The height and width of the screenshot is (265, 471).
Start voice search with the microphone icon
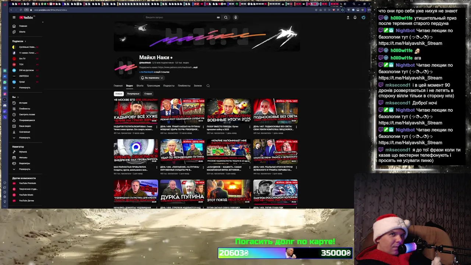[235, 17]
